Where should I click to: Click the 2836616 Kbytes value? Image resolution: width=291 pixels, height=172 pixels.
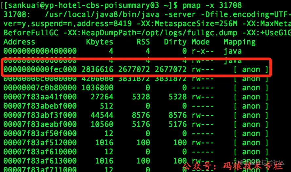coord(97,69)
